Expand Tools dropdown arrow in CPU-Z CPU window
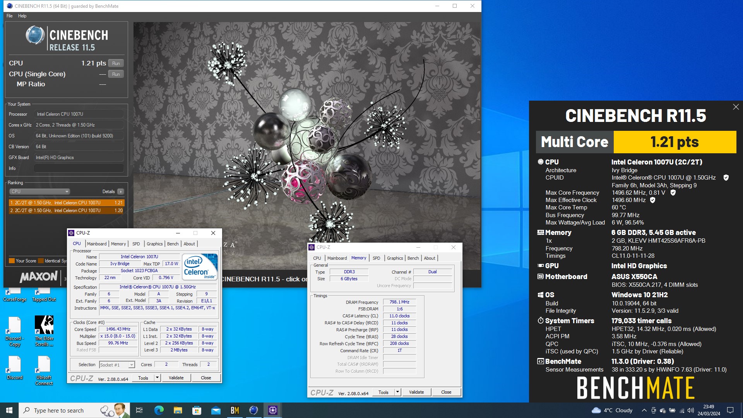743x418 pixels. tap(157, 378)
